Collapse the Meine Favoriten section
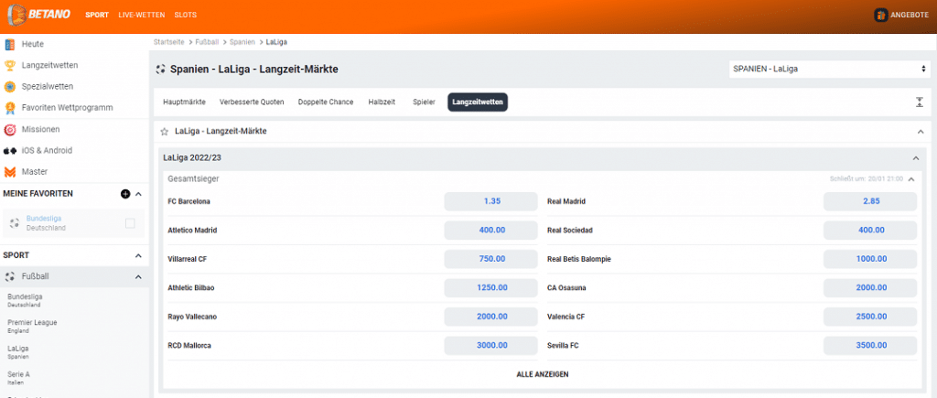The image size is (937, 398). click(138, 194)
